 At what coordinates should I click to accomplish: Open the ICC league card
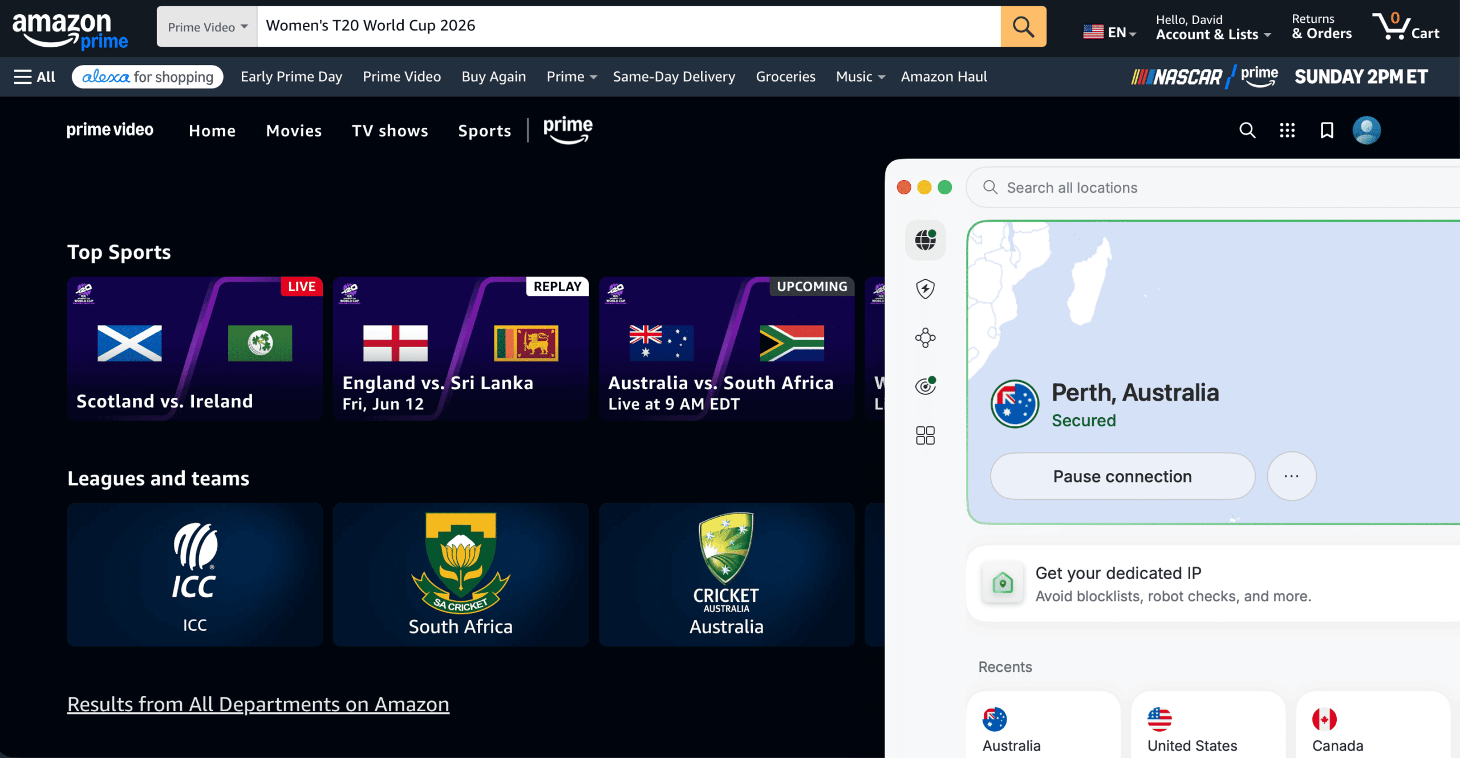[194, 574]
